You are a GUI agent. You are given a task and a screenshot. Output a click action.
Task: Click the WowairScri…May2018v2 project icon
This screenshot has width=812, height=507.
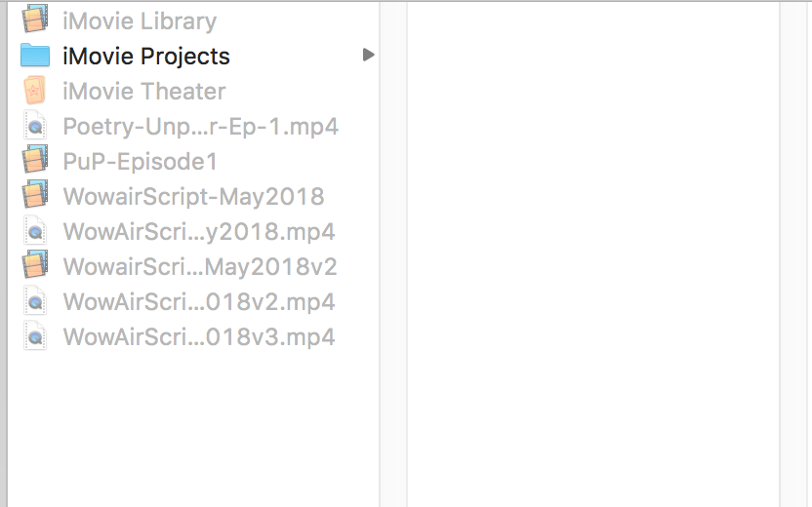click(x=35, y=266)
